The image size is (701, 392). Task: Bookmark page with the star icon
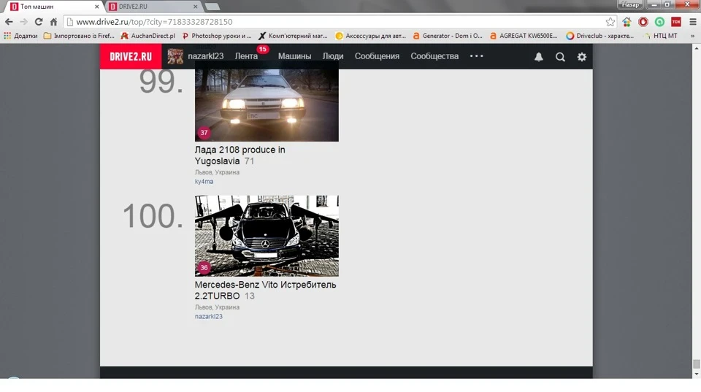click(x=610, y=22)
